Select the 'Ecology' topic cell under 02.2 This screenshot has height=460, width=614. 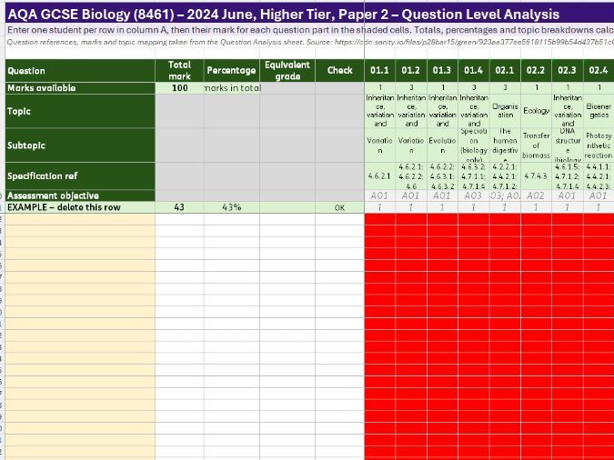(x=536, y=111)
